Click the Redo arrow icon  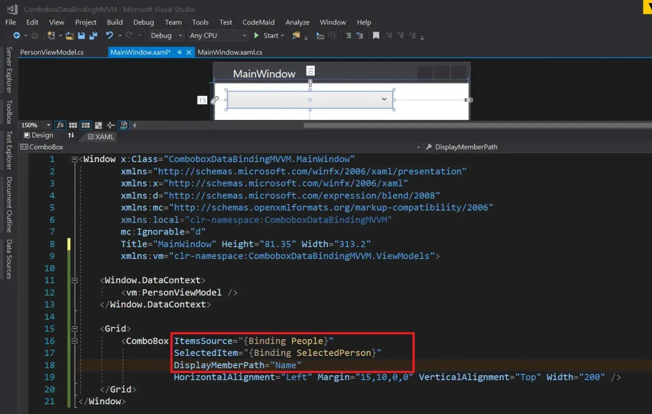tap(129, 35)
